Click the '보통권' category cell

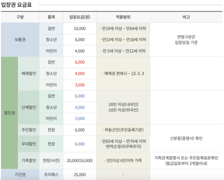click(20, 40)
